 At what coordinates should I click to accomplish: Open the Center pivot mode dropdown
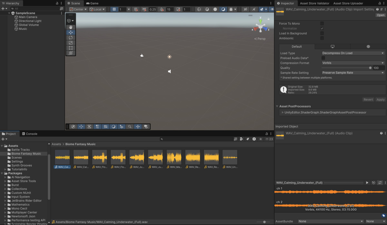pyautogui.click(x=78, y=9)
